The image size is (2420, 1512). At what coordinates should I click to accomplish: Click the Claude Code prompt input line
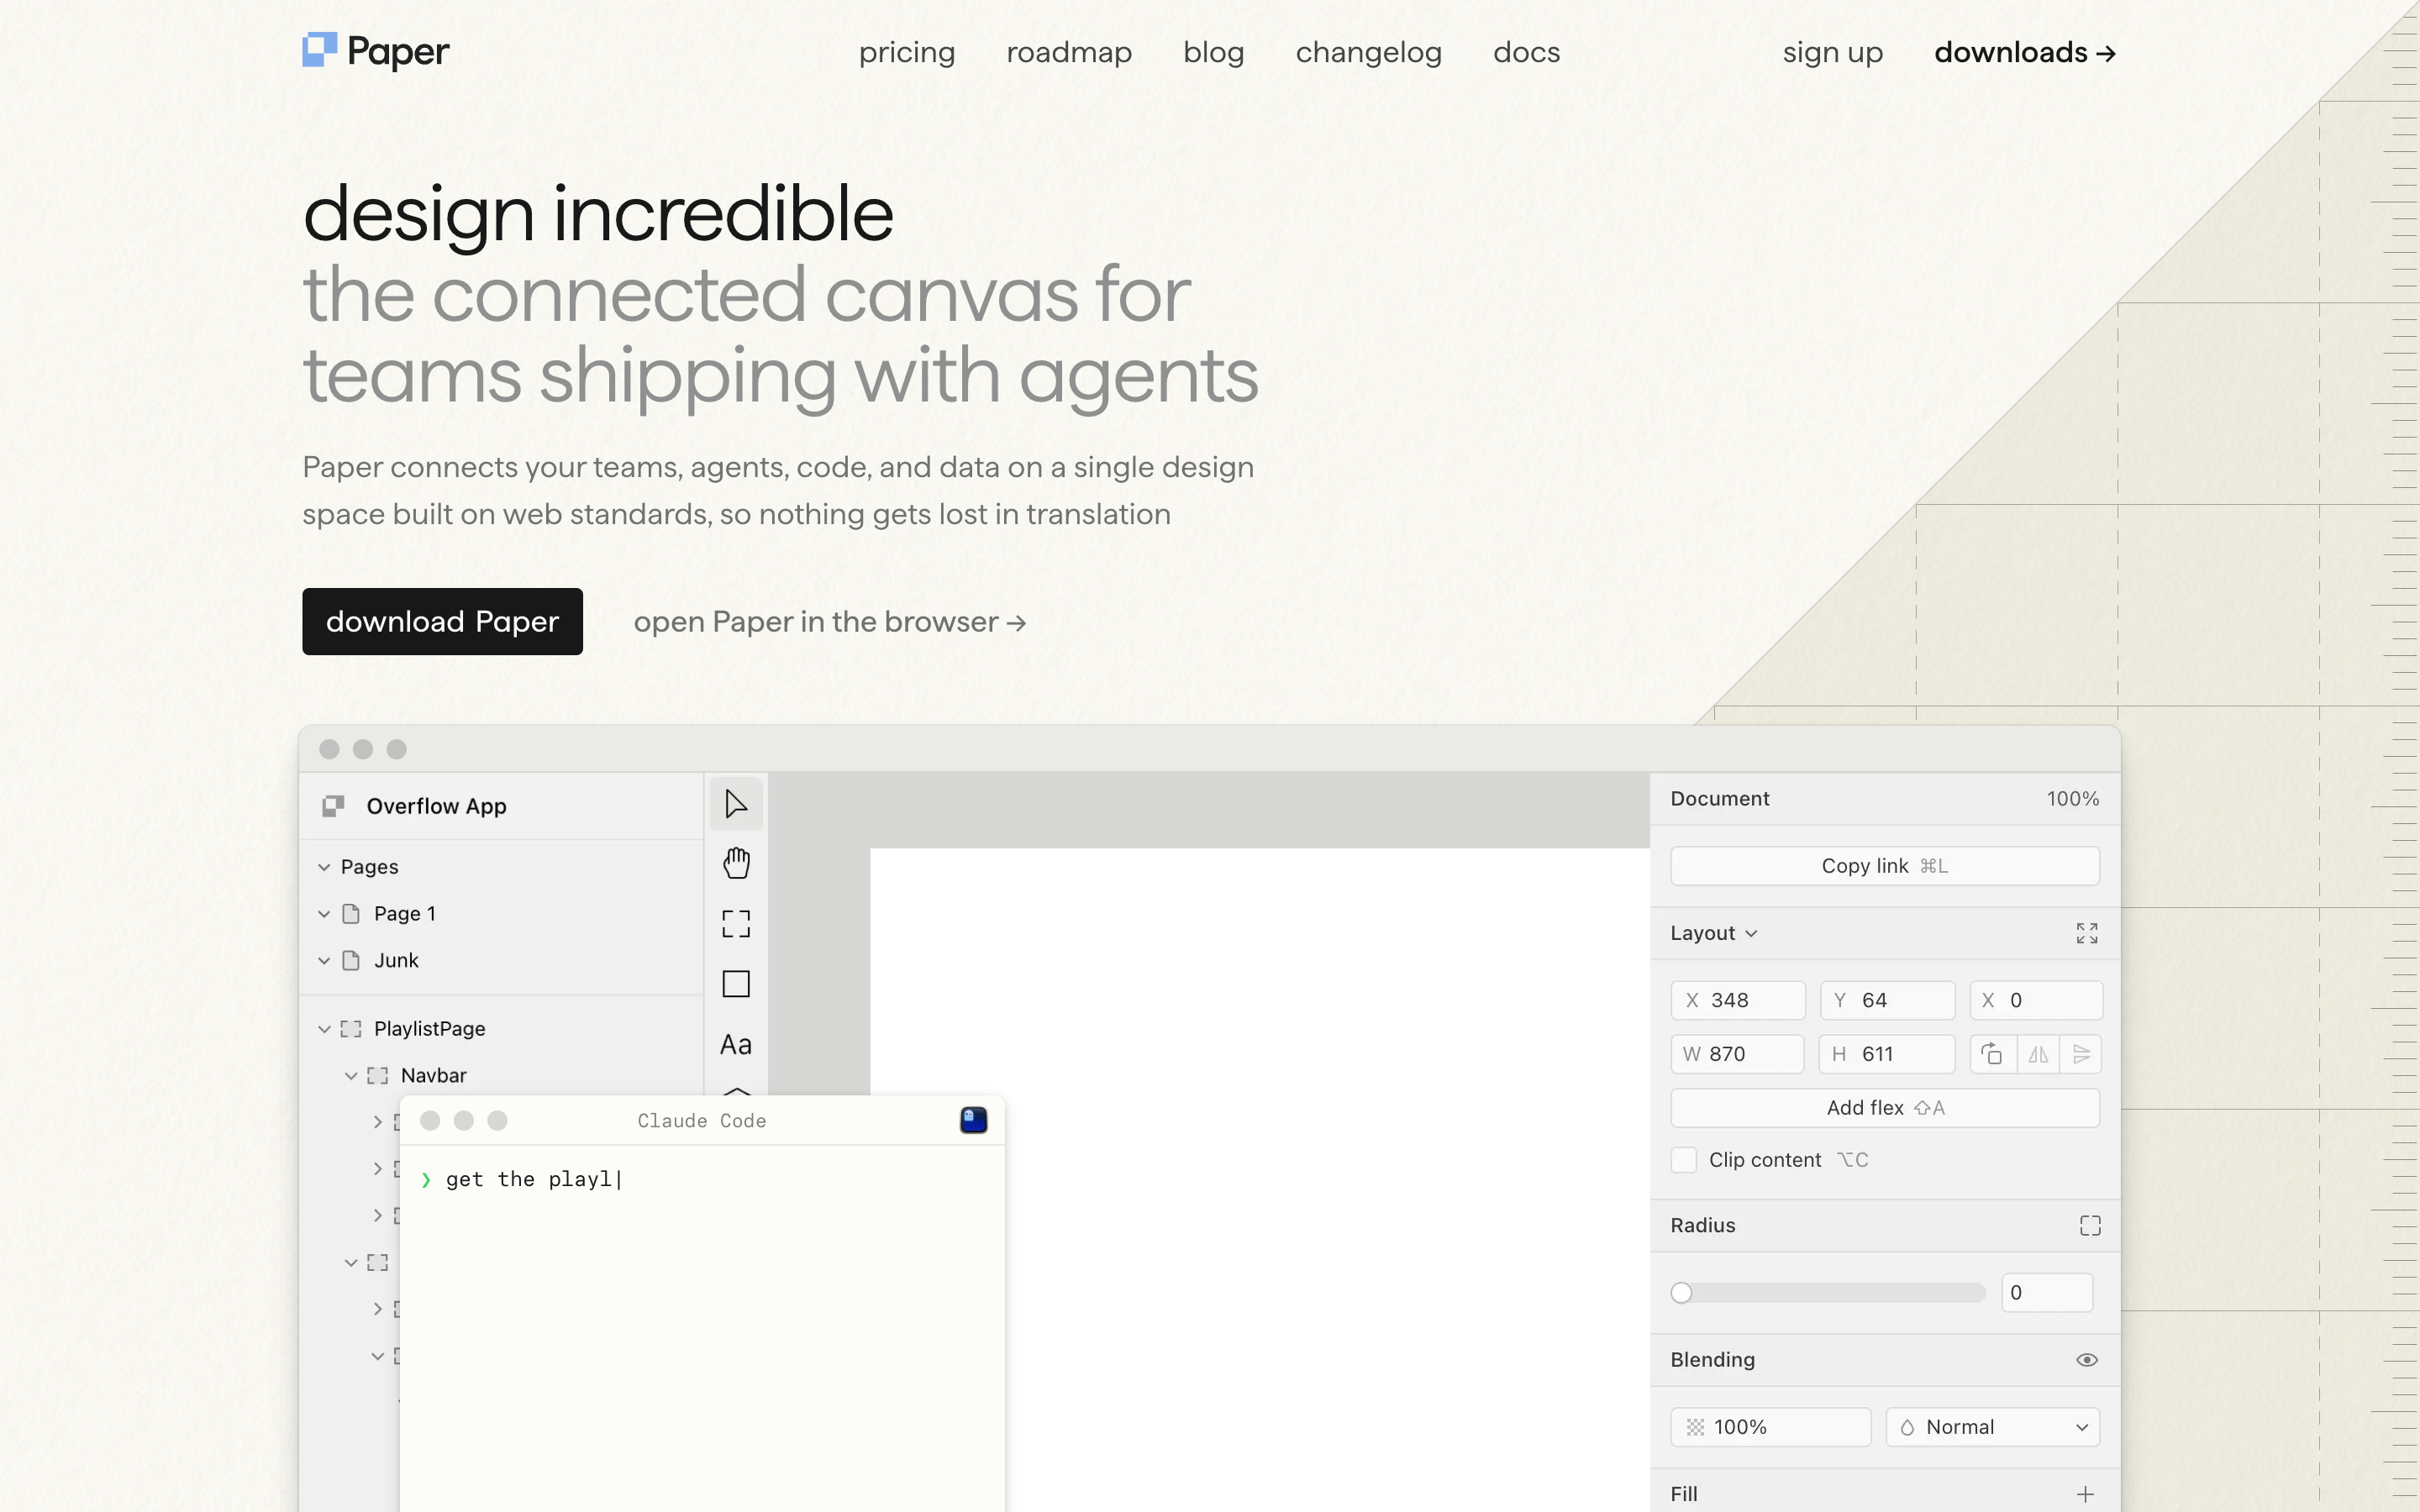(x=702, y=1179)
